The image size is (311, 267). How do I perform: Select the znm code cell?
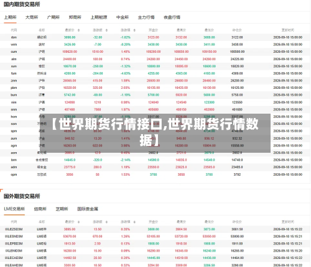(x=14, y=81)
